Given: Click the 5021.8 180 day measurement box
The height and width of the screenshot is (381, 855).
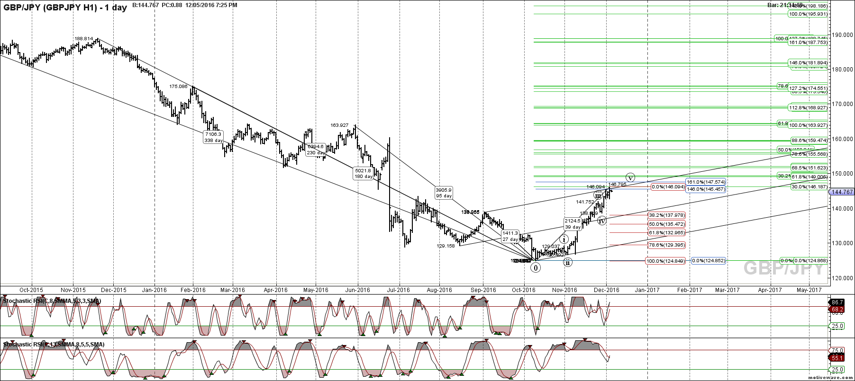Looking at the screenshot, I should tap(364, 173).
